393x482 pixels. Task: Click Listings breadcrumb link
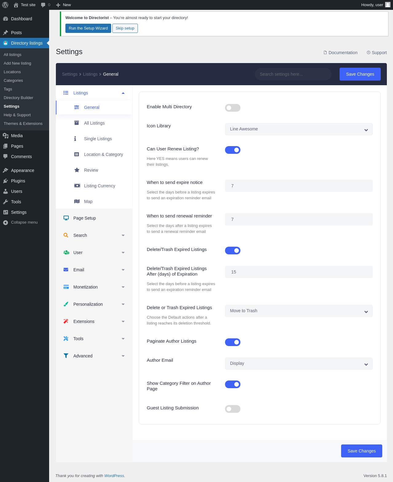pos(90,74)
